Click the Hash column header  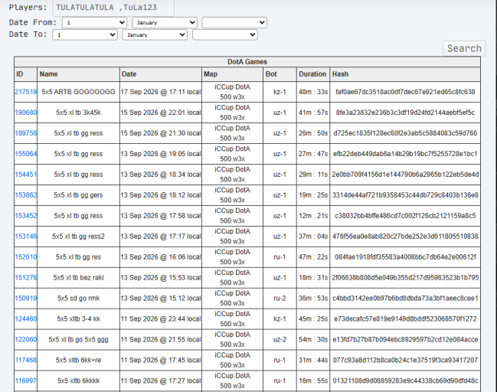(405, 73)
